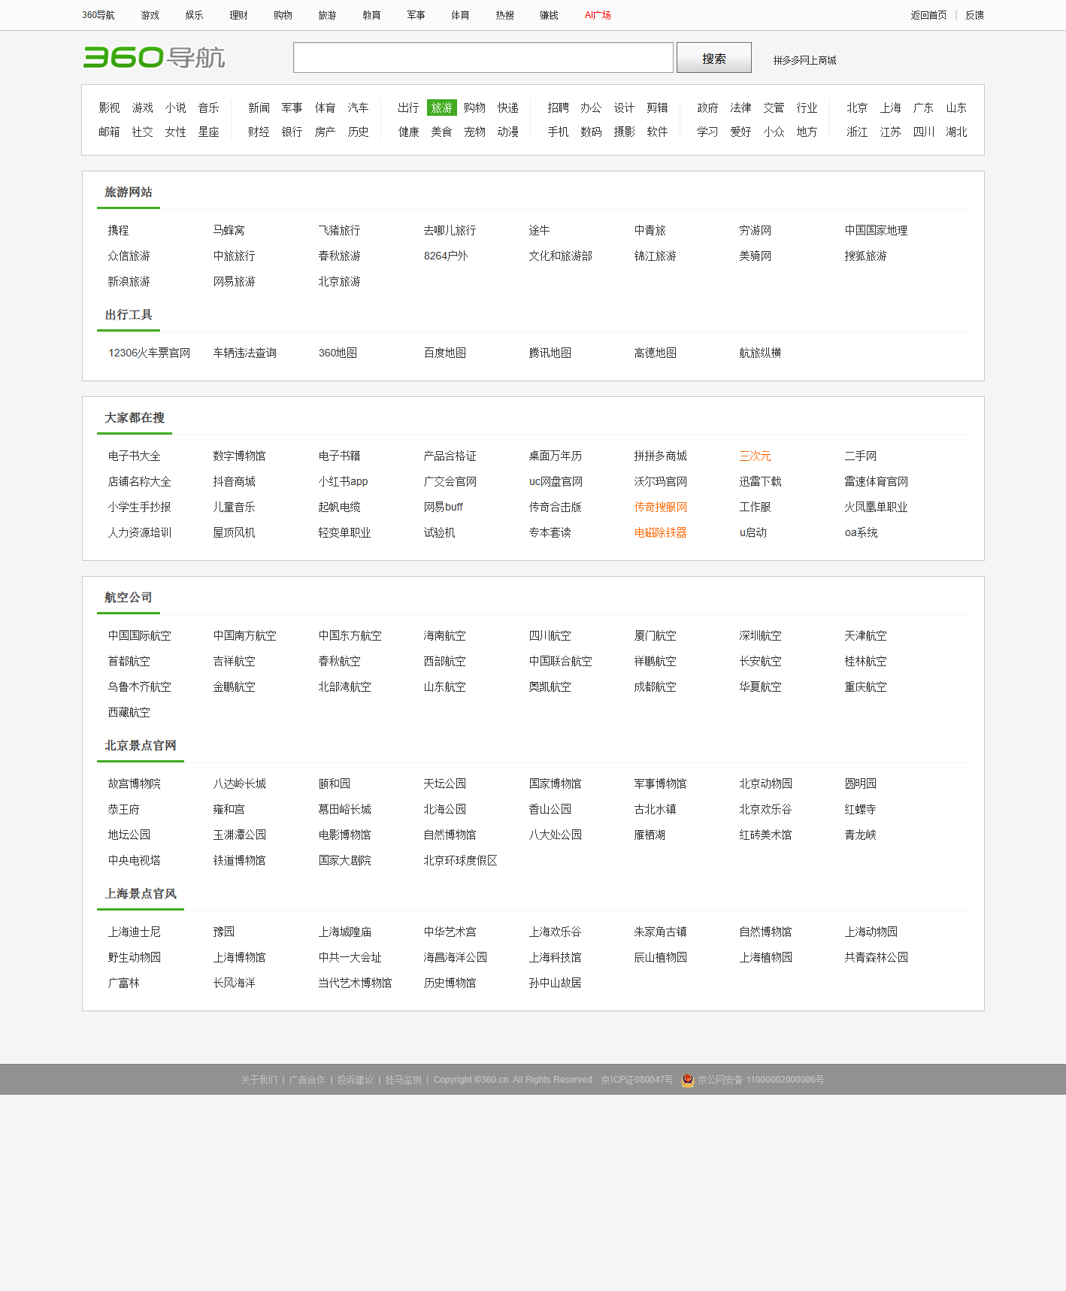Screen dimensions: 1066x1291
Task: Open the 携程 travel site link
Action: [118, 230]
